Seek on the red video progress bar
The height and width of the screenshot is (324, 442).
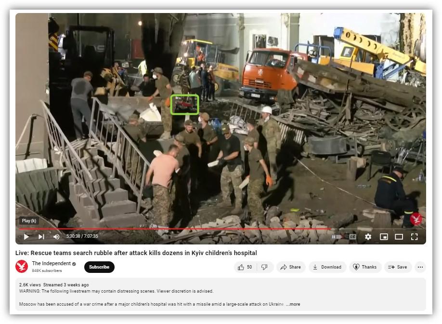pos(221,229)
